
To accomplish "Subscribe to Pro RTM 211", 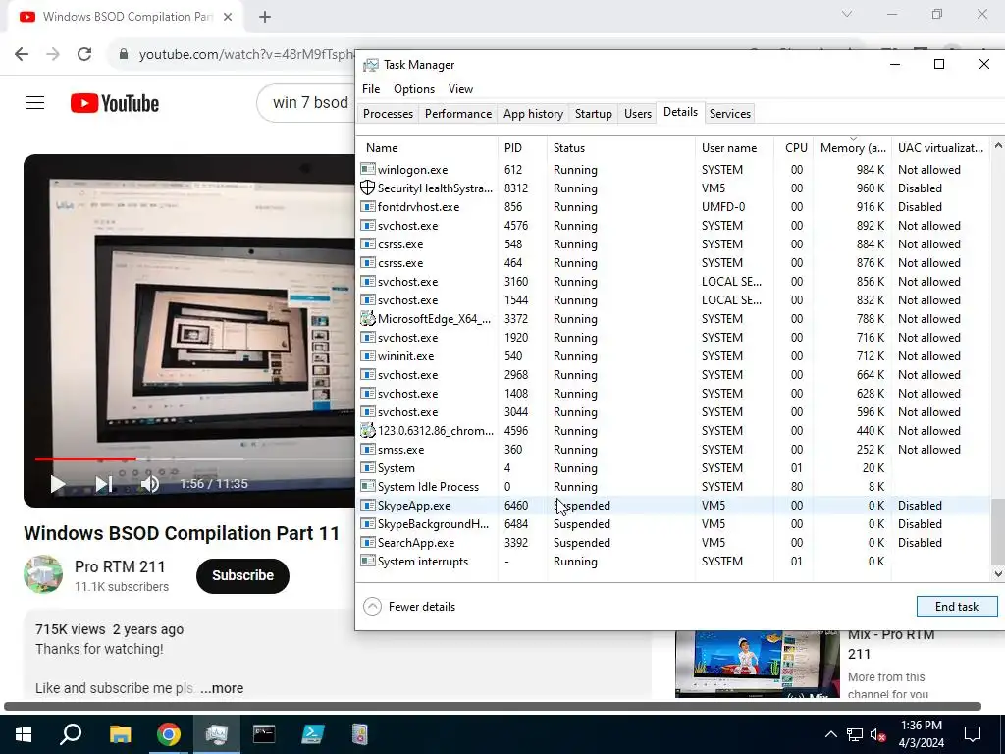I will point(243,575).
